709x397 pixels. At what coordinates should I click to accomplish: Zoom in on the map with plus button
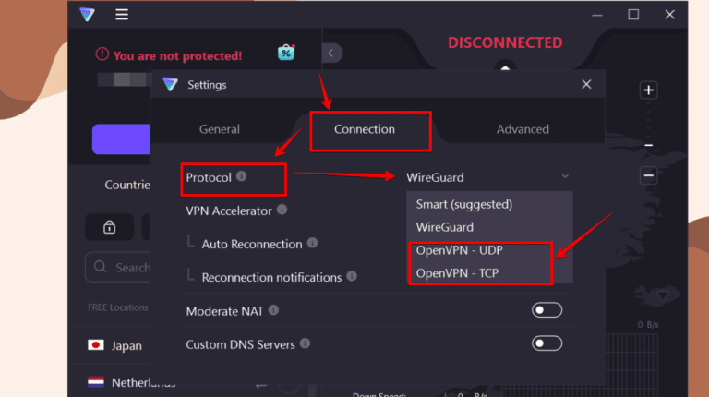[x=648, y=90]
